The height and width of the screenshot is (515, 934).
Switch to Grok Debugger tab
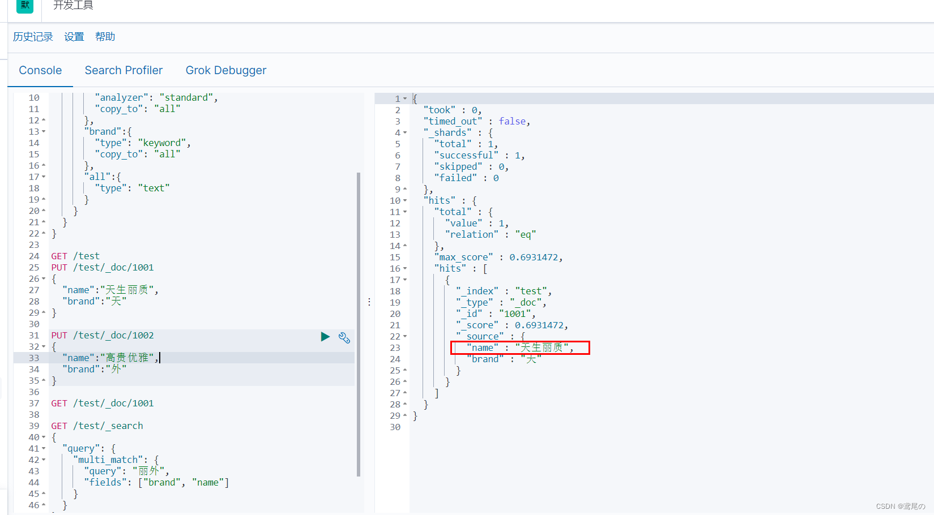pyautogui.click(x=226, y=70)
